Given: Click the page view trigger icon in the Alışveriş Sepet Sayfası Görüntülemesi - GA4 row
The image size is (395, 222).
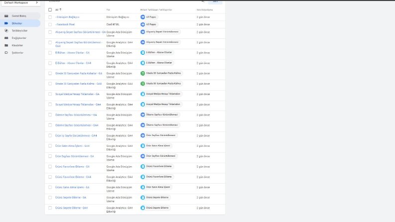Looking at the screenshot, I should coord(142,42).
